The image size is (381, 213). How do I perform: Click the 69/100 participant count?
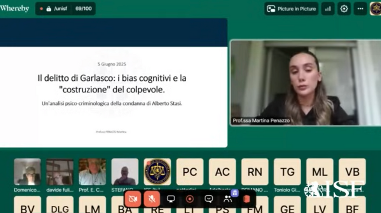[83, 9]
